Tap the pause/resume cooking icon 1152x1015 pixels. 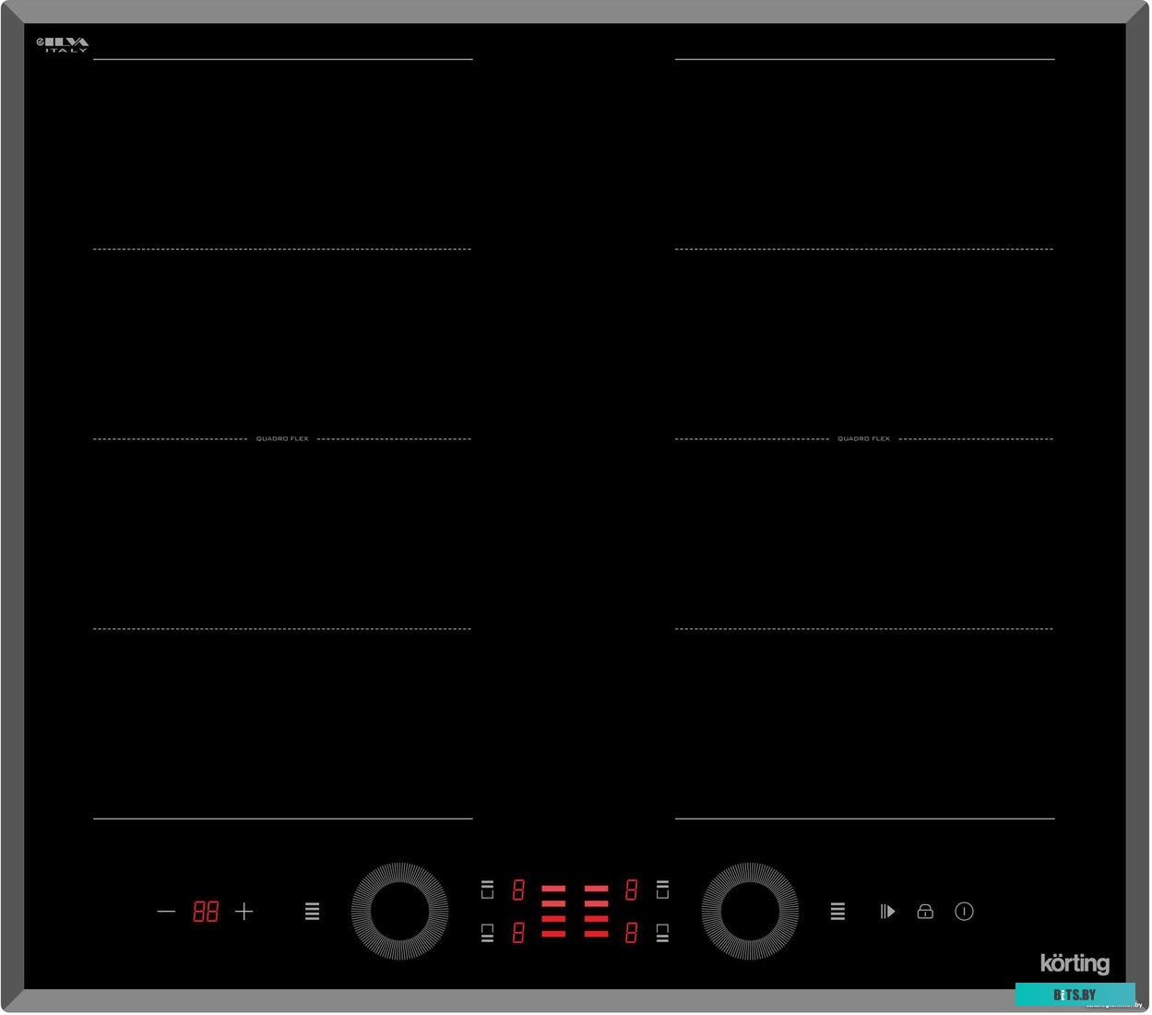point(887,912)
